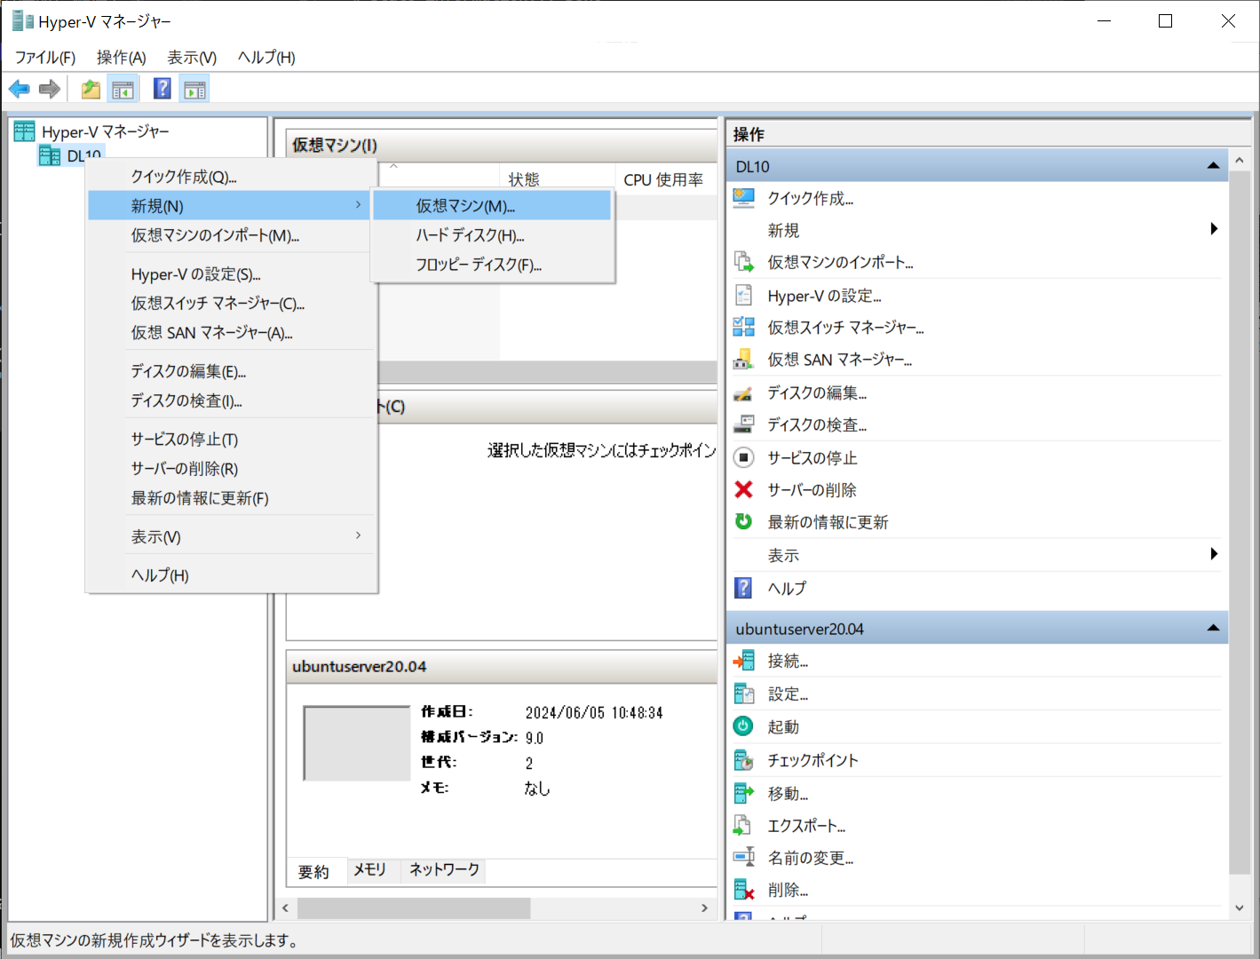1260x959 pixels.
Task: Click the Stop Service icon
Action: [x=744, y=457]
